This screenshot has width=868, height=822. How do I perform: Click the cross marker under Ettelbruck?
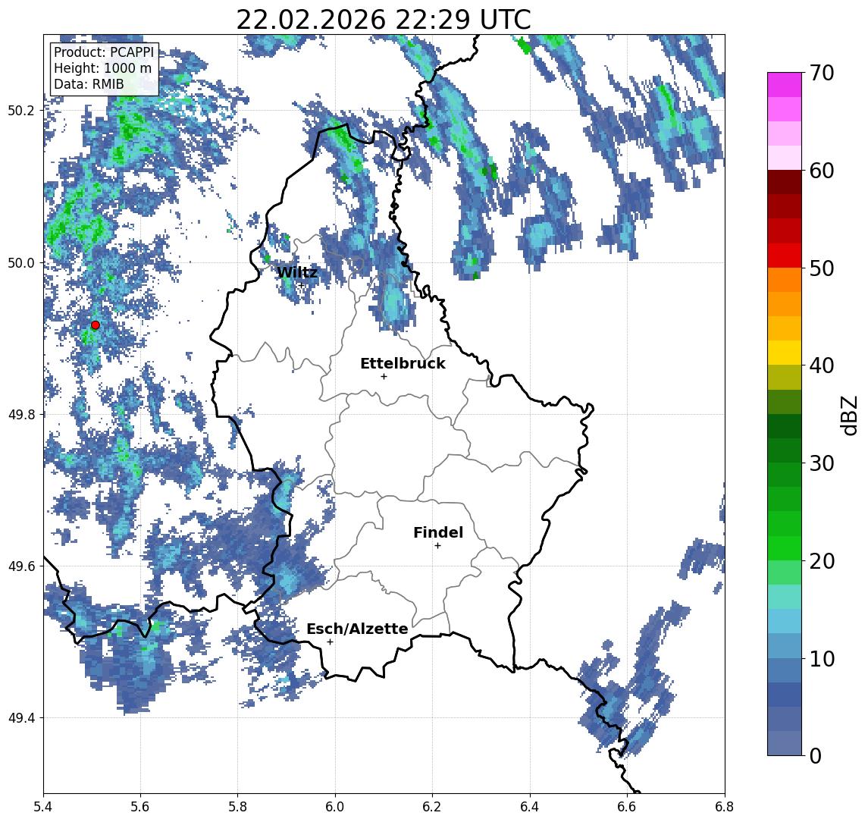click(x=384, y=377)
